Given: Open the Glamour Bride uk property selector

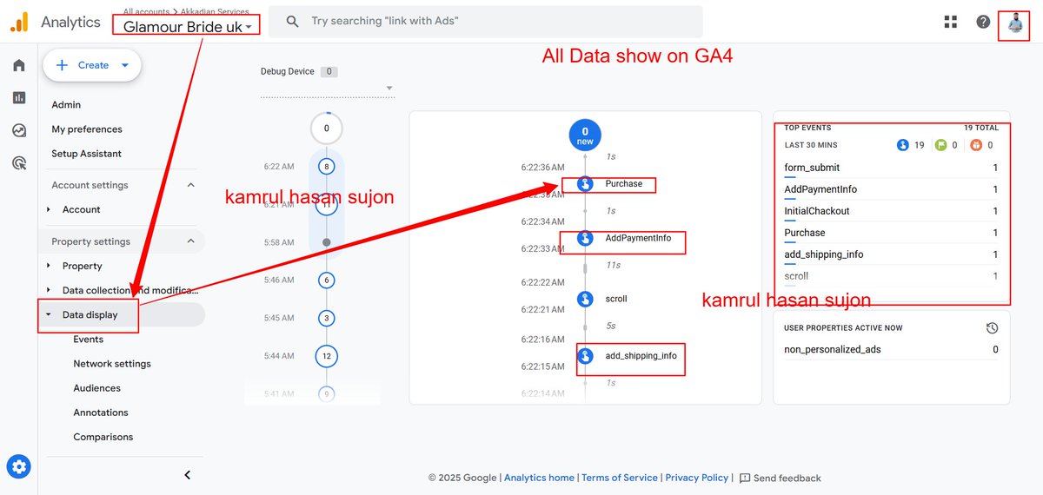Looking at the screenshot, I should pyautogui.click(x=186, y=25).
